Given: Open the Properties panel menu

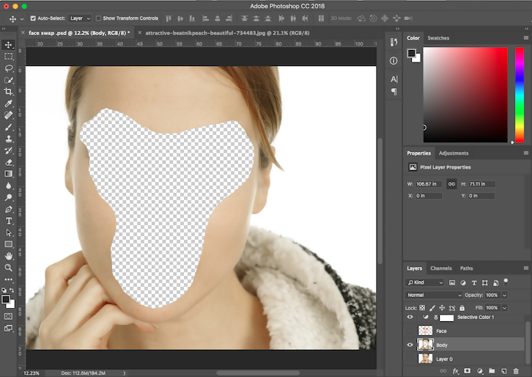Looking at the screenshot, I should click(x=526, y=153).
